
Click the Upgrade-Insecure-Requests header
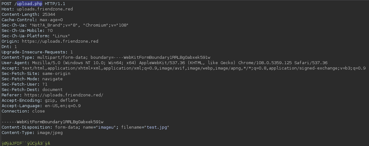37,52
